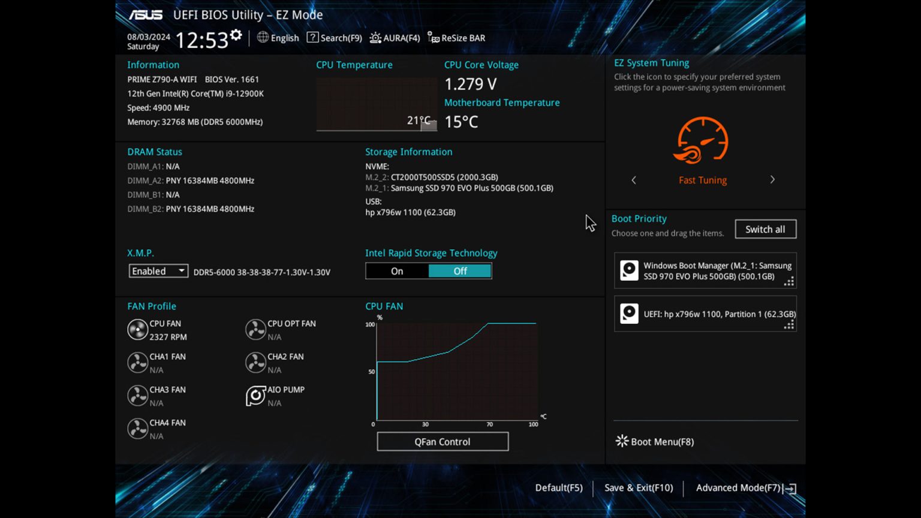The width and height of the screenshot is (921, 518).
Task: Click the AIO PUMP icon
Action: [x=255, y=396]
